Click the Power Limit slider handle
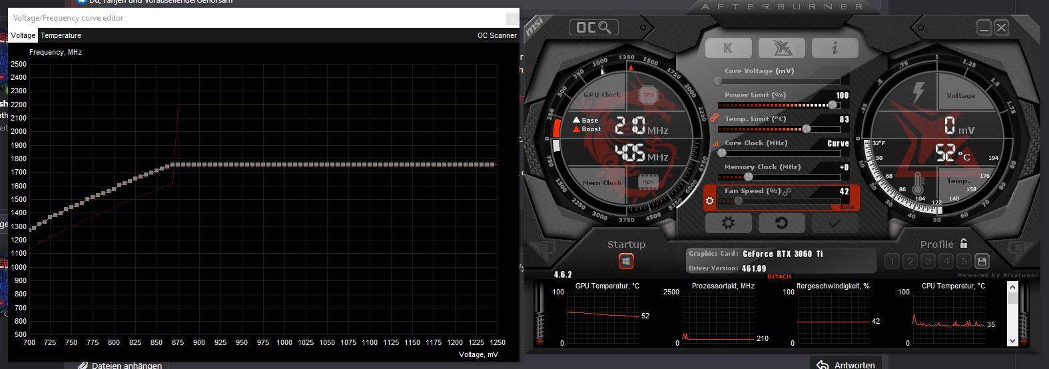The image size is (1049, 369). [x=833, y=105]
